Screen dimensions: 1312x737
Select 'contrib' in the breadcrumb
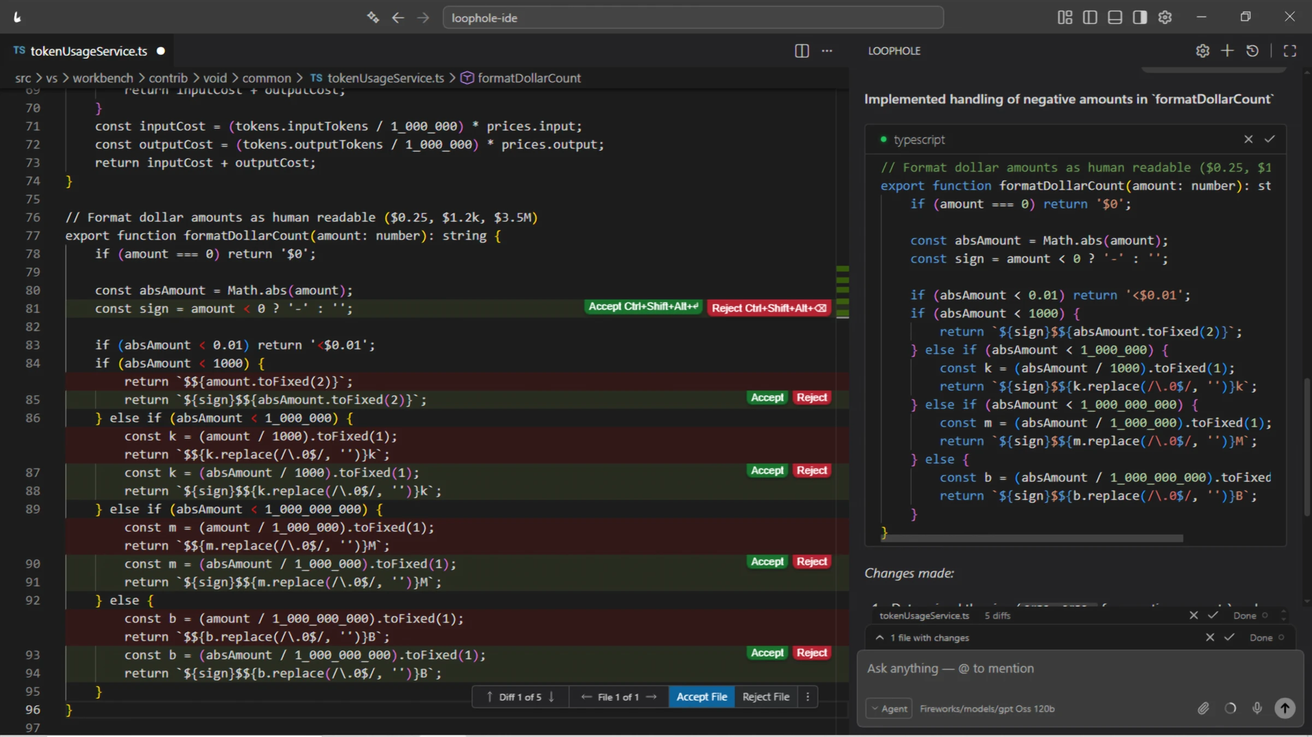click(168, 78)
